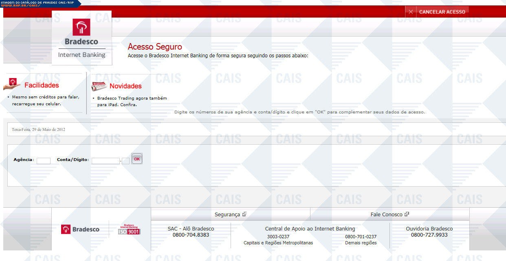Screen dimensions: 506x261
Task: Focus the Conta number input field
Action: (106, 161)
